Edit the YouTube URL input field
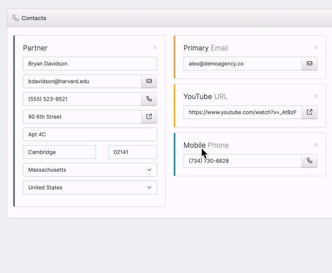The height and width of the screenshot is (273, 332). (x=243, y=112)
